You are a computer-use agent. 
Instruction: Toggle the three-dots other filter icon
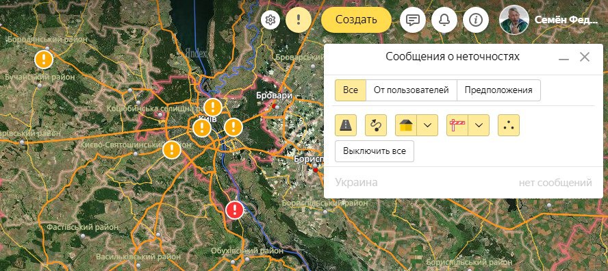(509, 125)
